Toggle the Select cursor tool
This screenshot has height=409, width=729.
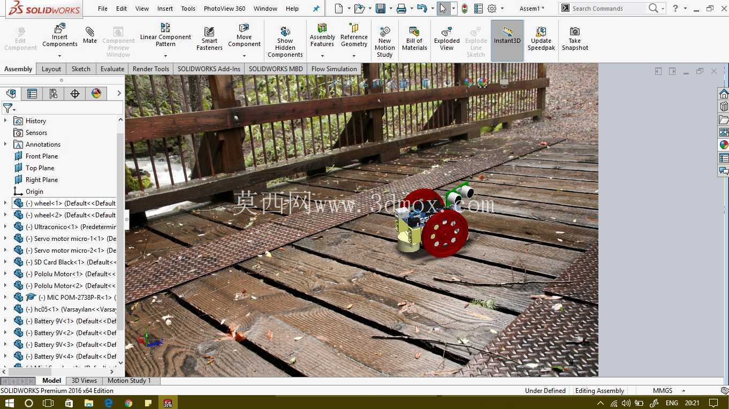443,9
